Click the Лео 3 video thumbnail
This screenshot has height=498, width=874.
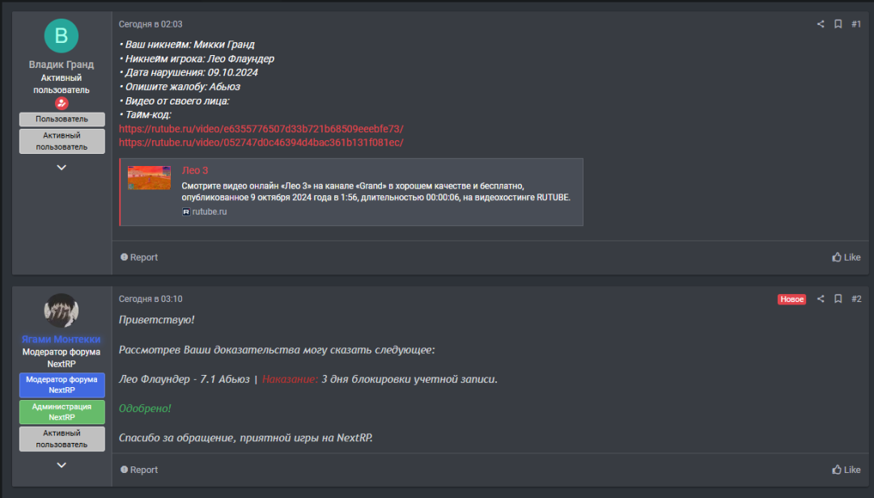pyautogui.click(x=149, y=178)
